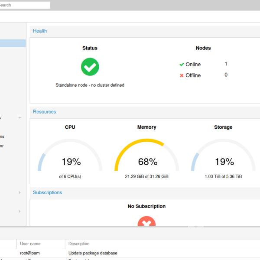Expand the lower right-pointing sidebar arrow
This screenshot has width=260, height=260.
pos(19,211)
